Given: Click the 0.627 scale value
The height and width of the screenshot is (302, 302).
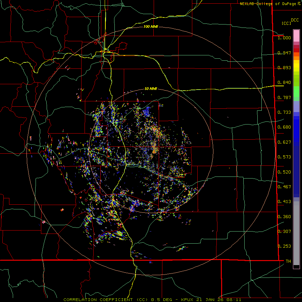Looking at the screenshot, I should pos(284,142).
